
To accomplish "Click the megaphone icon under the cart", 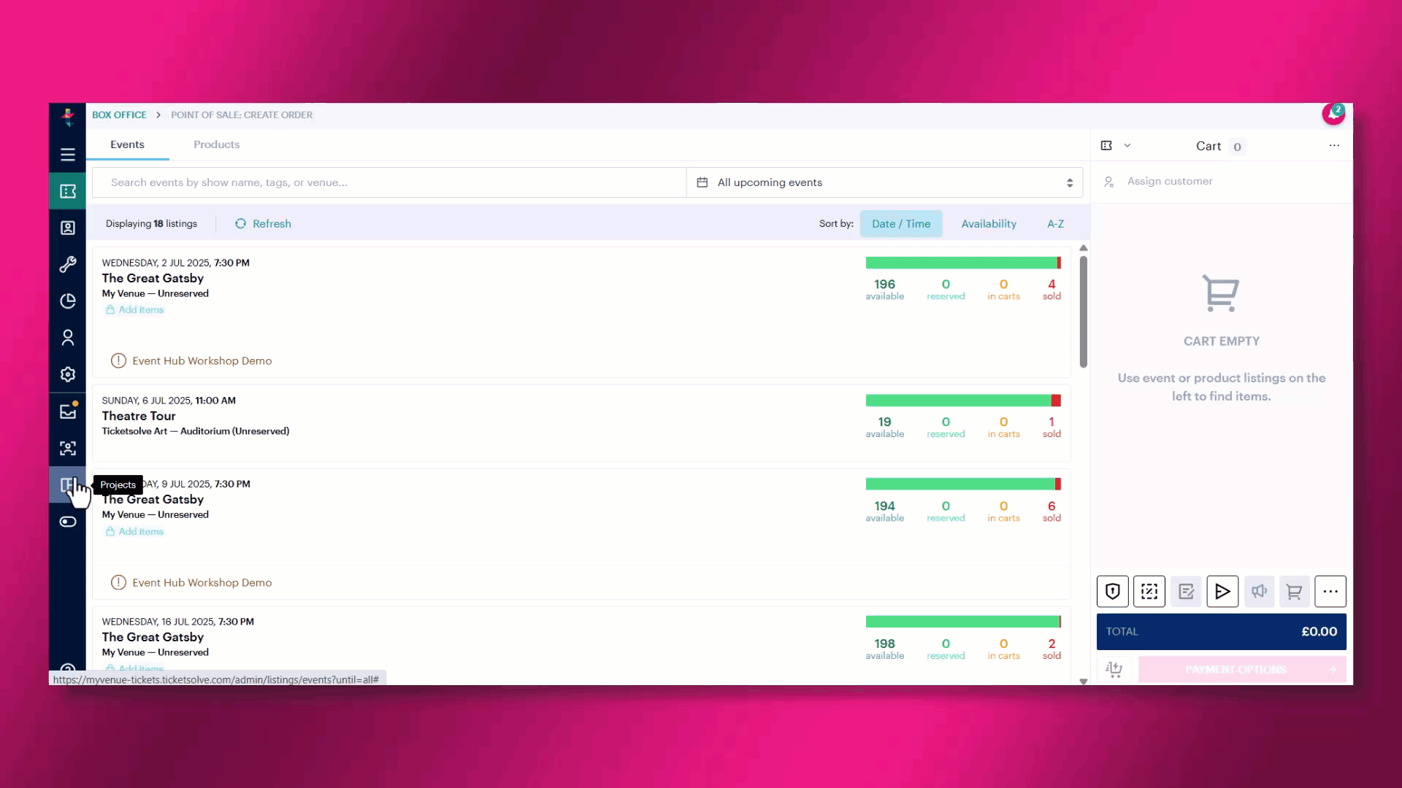I will [x=1259, y=592].
